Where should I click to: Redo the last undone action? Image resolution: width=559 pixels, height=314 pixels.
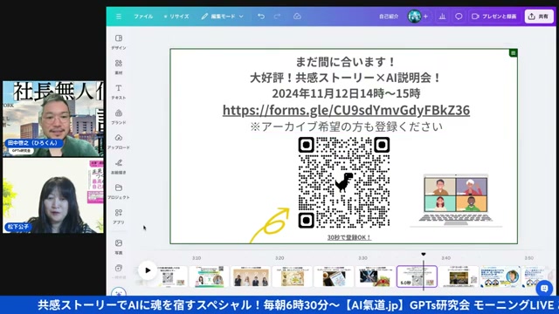coord(277,17)
